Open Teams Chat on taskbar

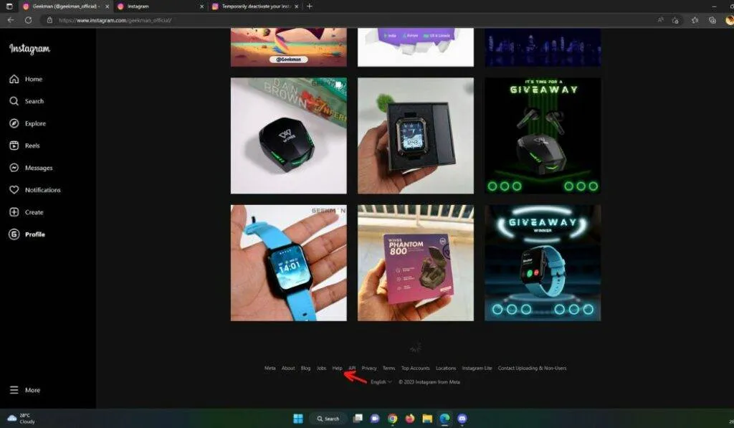(x=375, y=419)
